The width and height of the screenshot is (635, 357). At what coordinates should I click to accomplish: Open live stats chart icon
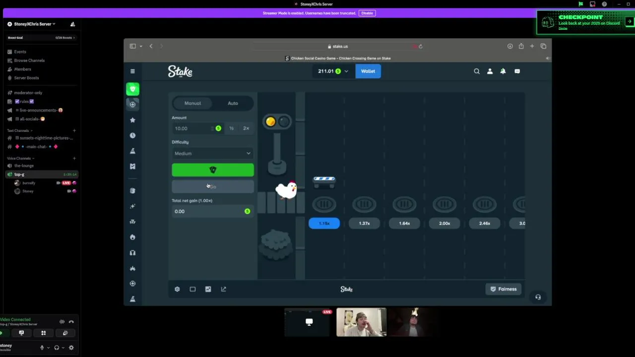(x=208, y=289)
